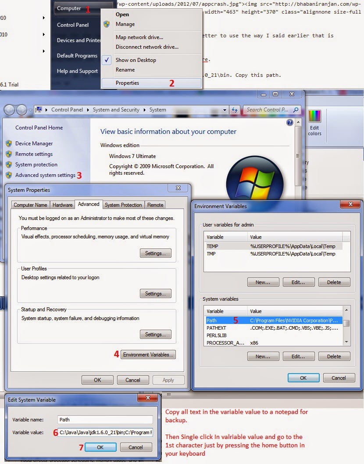Screen dimensions: 364x464
Task: Expand arrow after Control Panel breadcrumb
Action: (x=88, y=110)
